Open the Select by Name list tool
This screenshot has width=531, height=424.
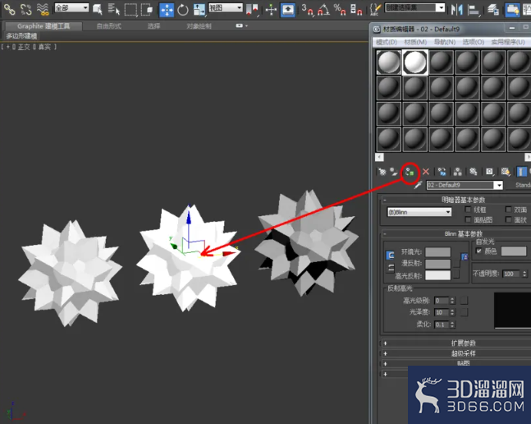tap(114, 10)
